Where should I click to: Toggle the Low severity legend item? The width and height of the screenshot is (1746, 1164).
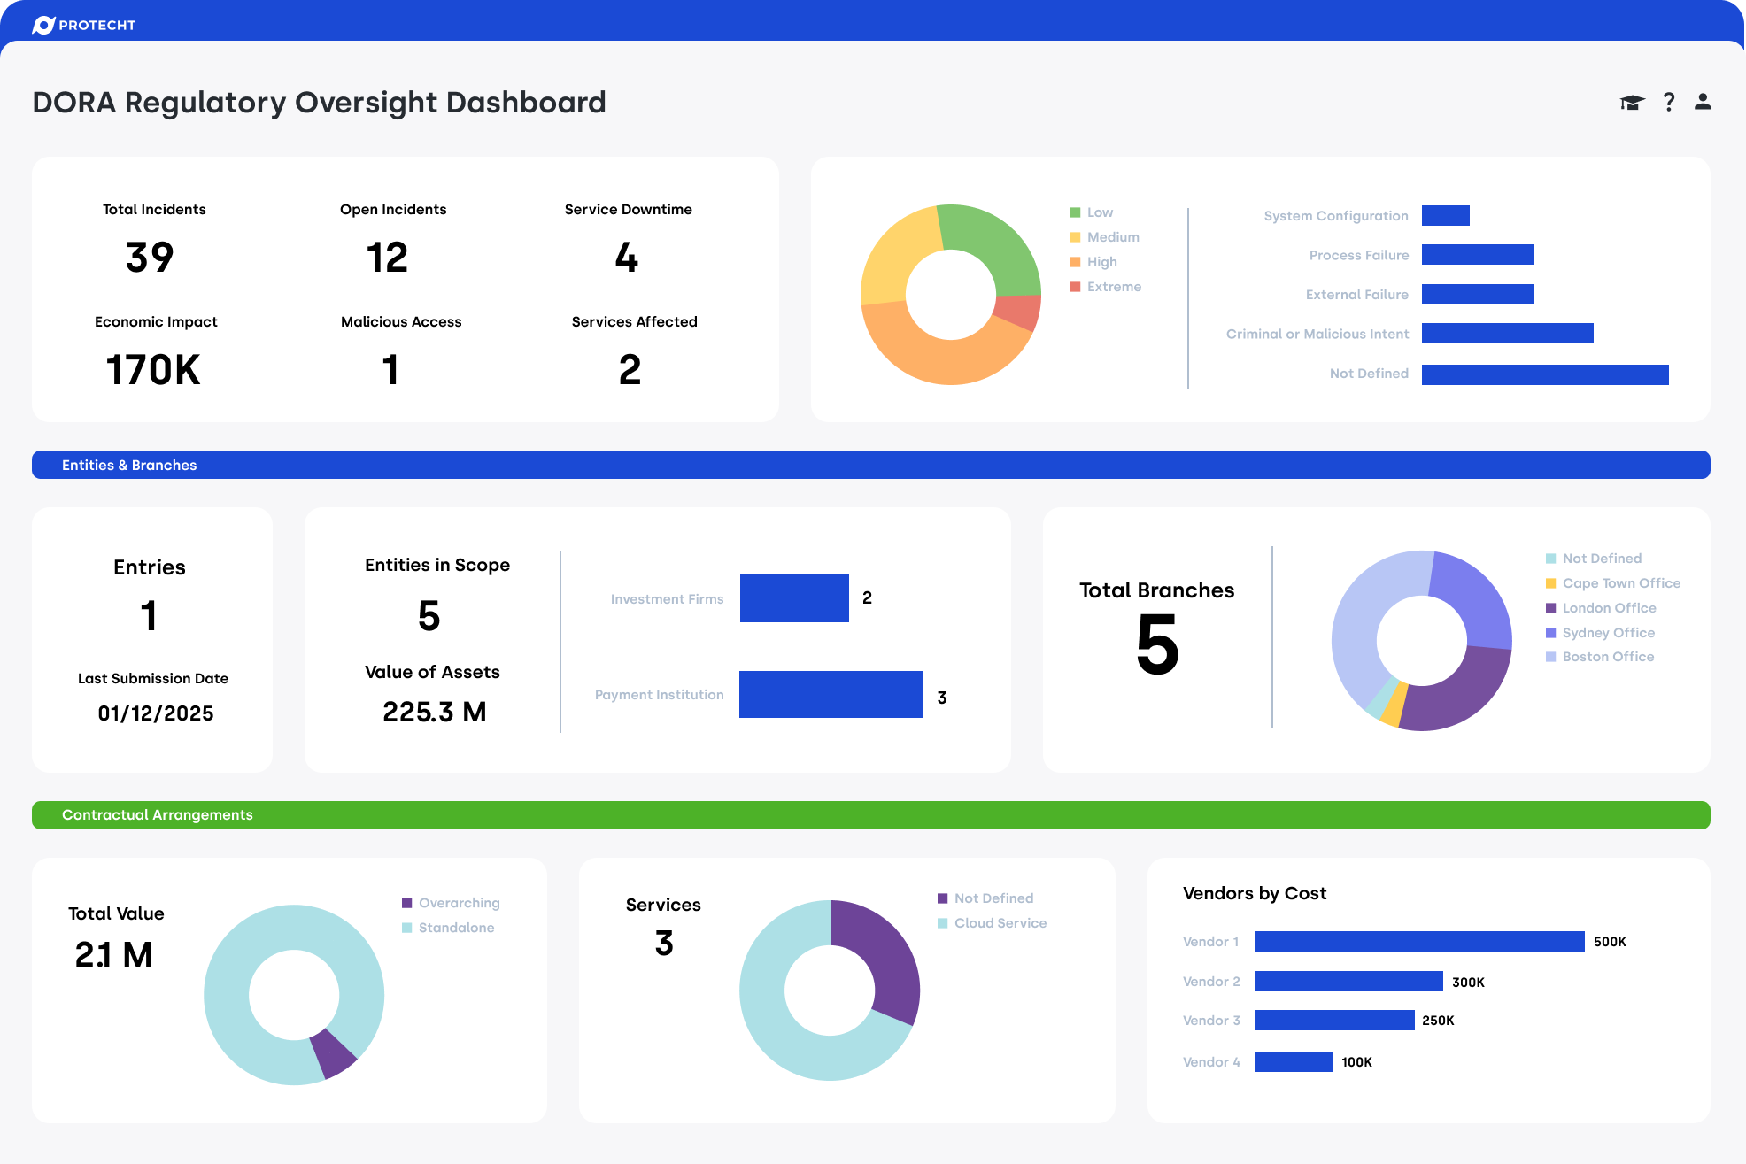pos(1099,212)
